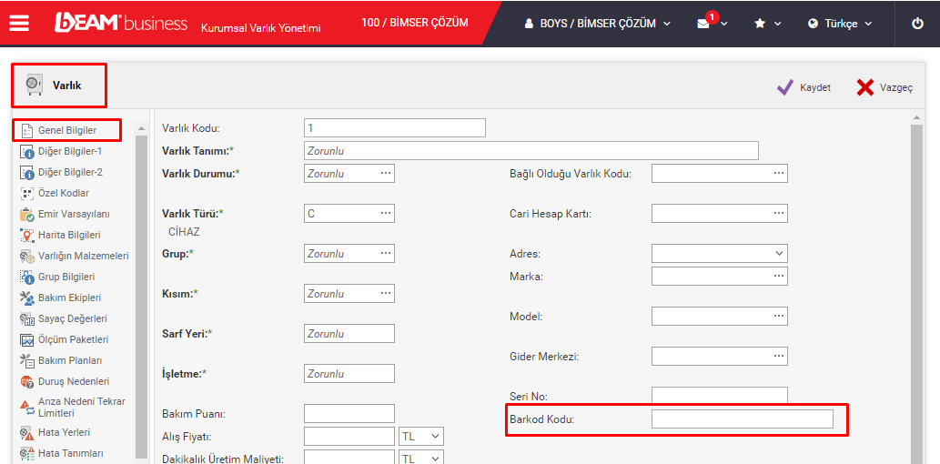940x464 pixels.
Task: Click the Bakım Puanı input field
Action: coord(349,414)
